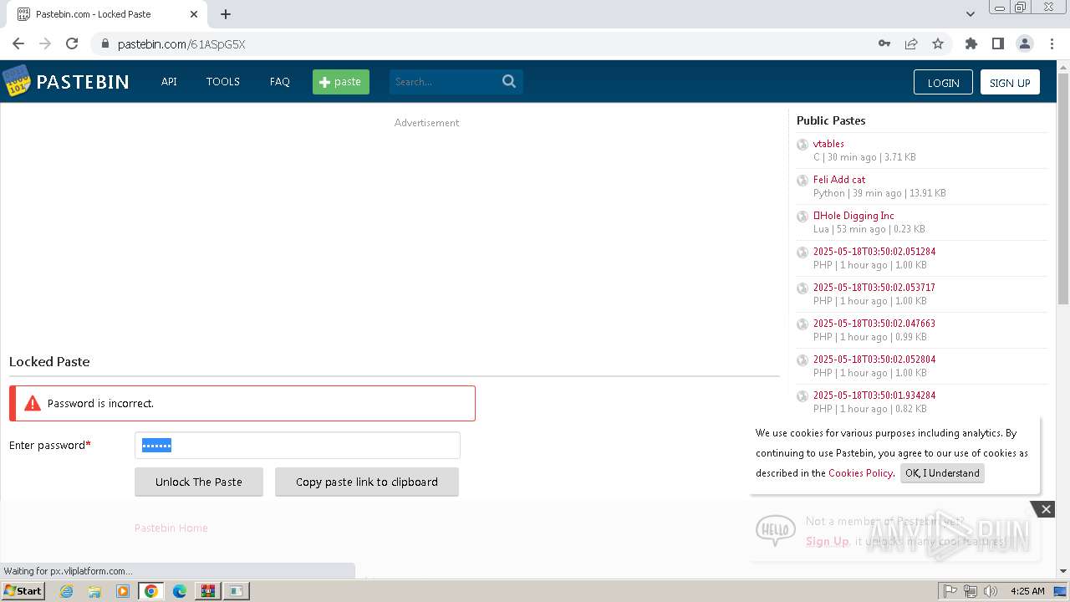1070x602 pixels.
Task: Expand the tab search dropdown arrow
Action: pyautogui.click(x=971, y=14)
